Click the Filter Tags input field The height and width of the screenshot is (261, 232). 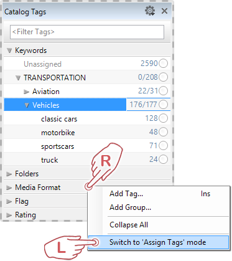pos(87,32)
